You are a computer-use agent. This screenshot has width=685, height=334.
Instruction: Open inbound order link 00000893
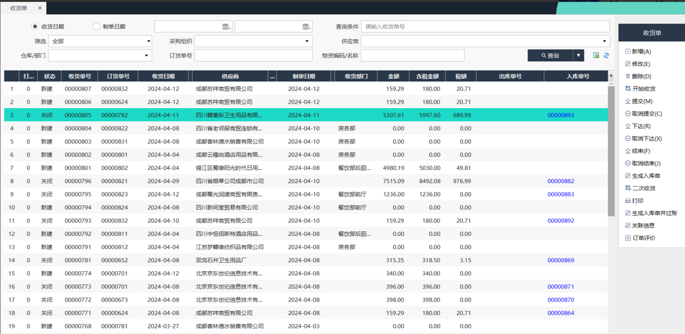pyautogui.click(x=561, y=115)
